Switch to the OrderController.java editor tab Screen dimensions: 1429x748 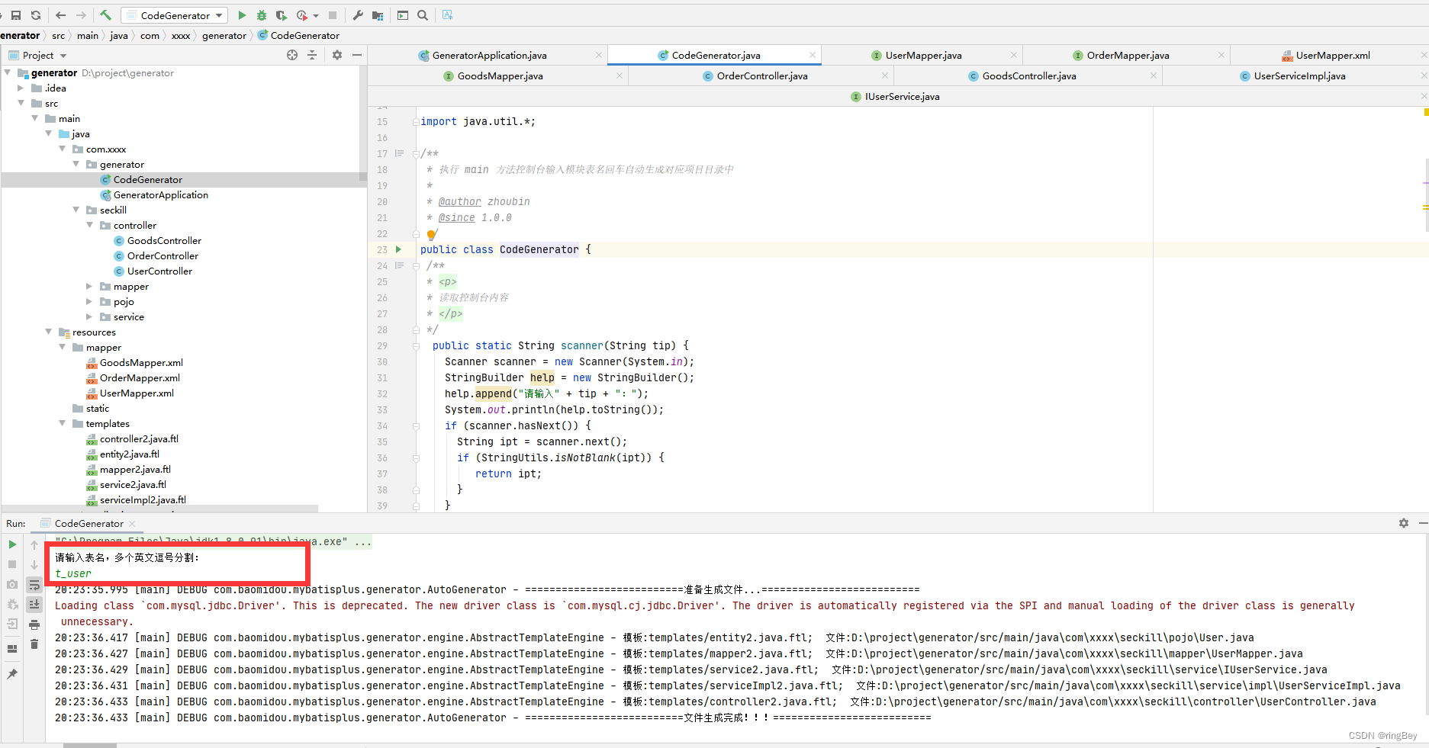(x=761, y=76)
